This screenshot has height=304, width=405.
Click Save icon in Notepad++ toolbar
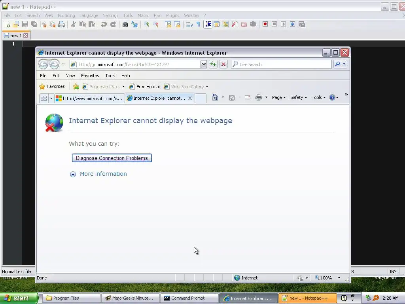pyautogui.click(x=25, y=24)
